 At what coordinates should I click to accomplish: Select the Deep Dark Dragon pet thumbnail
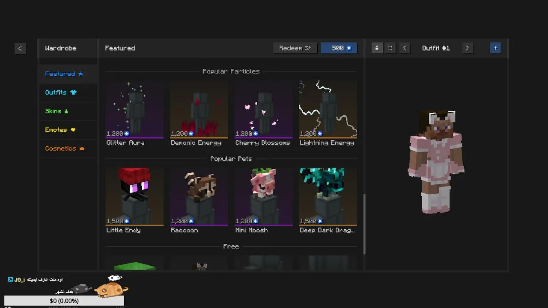coord(328,196)
